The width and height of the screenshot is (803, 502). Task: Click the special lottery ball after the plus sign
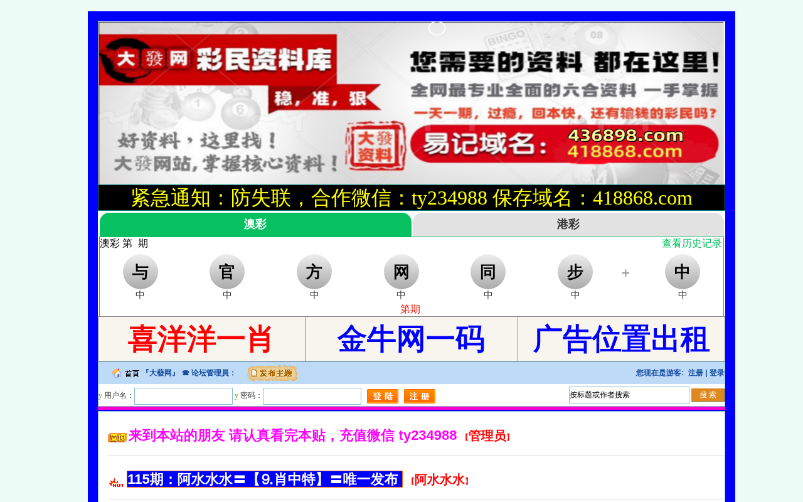tap(683, 272)
